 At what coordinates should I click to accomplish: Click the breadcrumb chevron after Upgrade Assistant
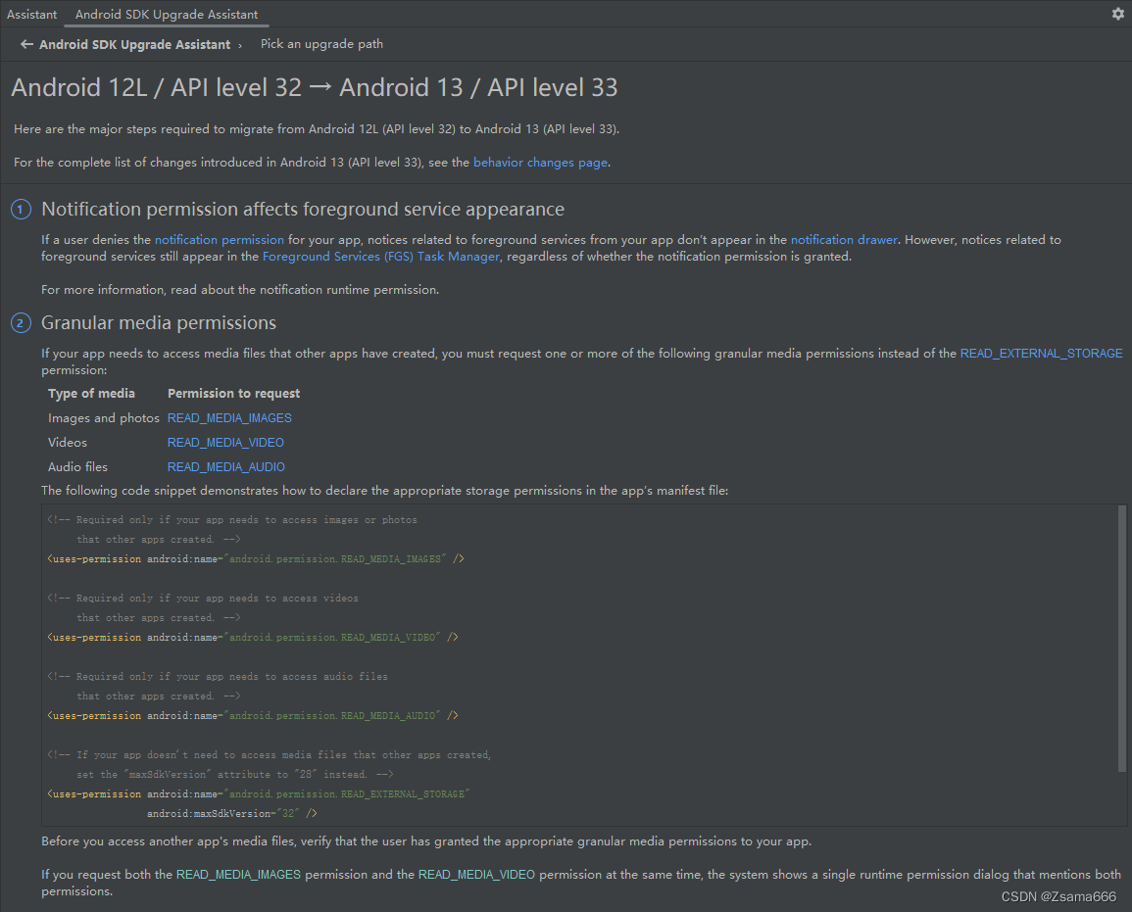[238, 44]
